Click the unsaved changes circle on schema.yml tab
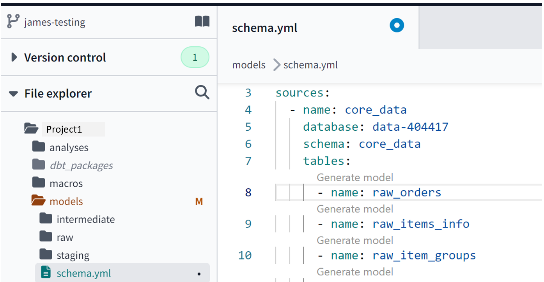 (x=397, y=26)
